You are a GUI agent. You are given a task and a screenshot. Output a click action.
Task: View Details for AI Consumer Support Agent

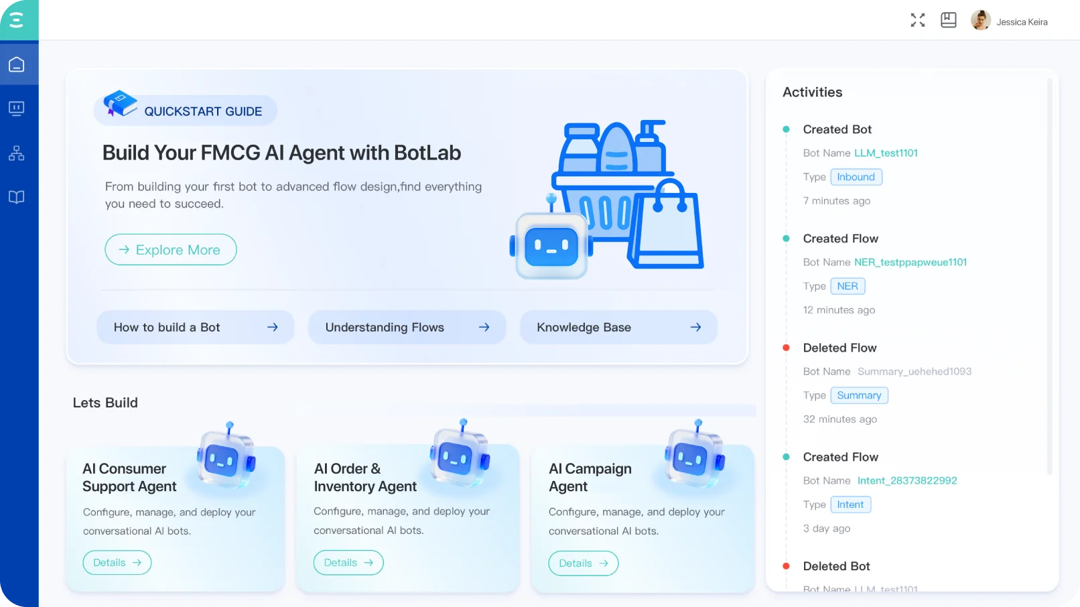tap(117, 563)
